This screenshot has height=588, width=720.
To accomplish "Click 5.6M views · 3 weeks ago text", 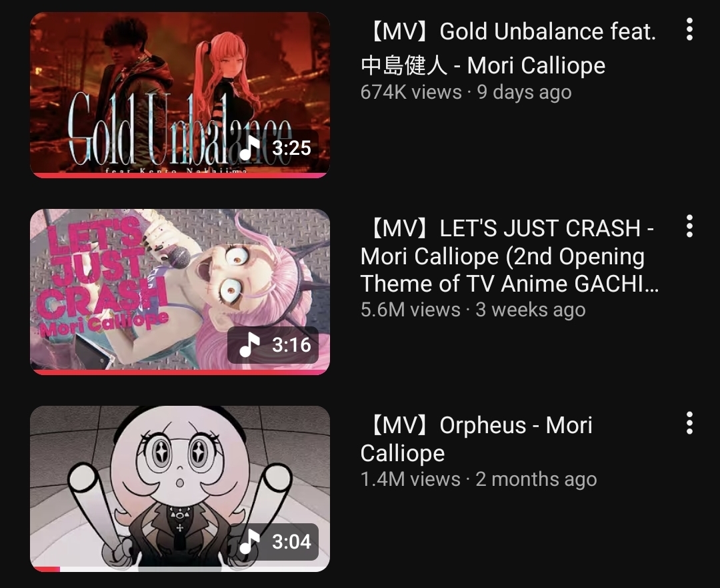I will click(473, 310).
